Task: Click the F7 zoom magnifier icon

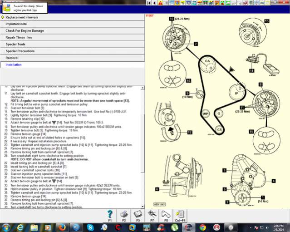Action: pyautogui.click(x=152, y=216)
